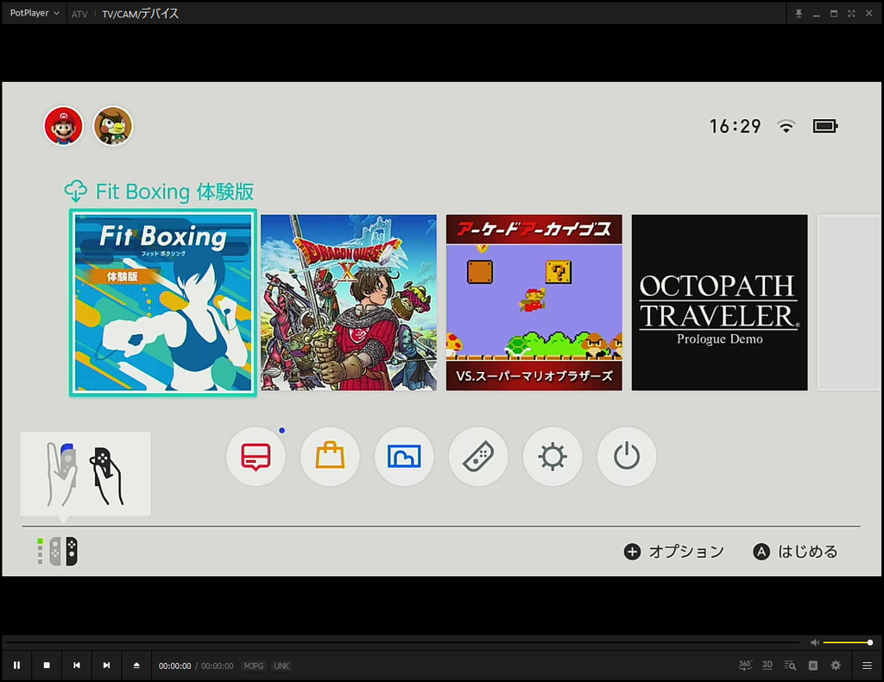Toggle the playlist panel hamburger icon
The width and height of the screenshot is (884, 682).
coord(867,666)
